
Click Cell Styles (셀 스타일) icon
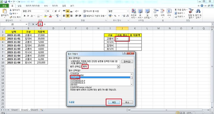click(147, 12)
